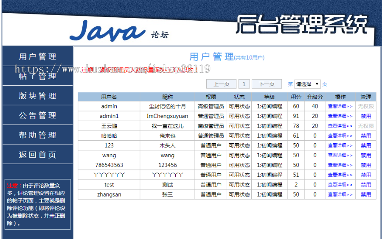View details 查看详细 for user admin

point(340,106)
